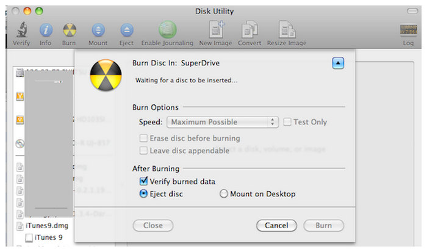Select the Mount on Desktop option
Image resolution: width=427 pixels, height=252 pixels.
tap(224, 194)
